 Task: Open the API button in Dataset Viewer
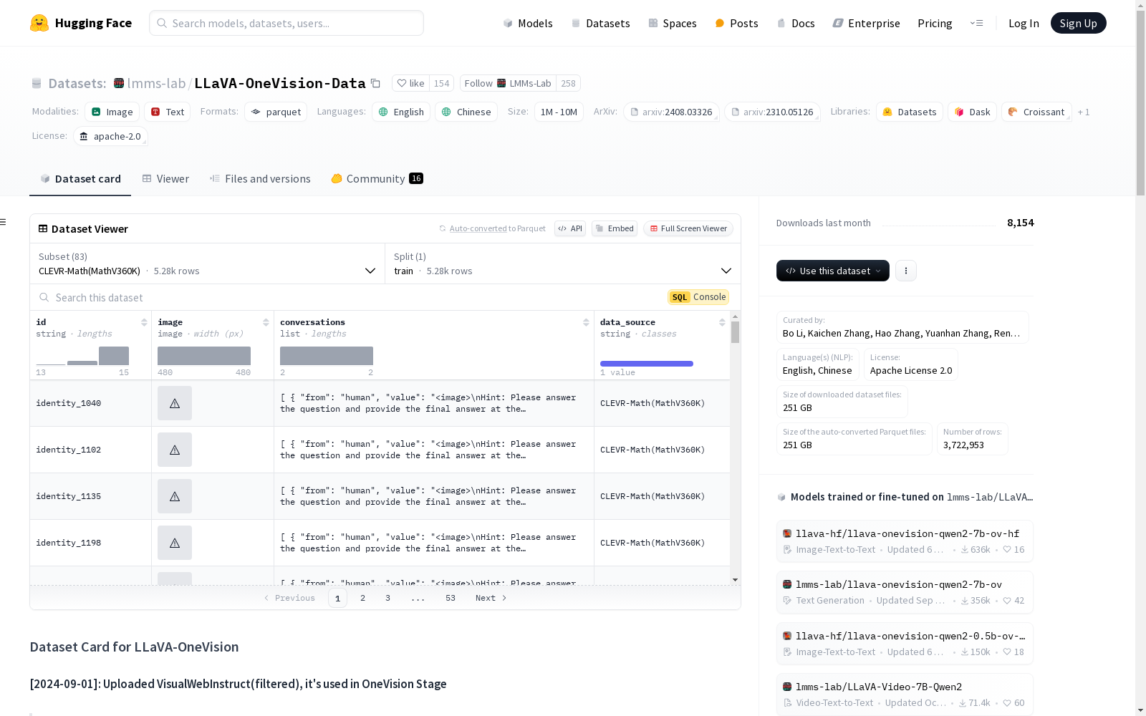pyautogui.click(x=570, y=228)
